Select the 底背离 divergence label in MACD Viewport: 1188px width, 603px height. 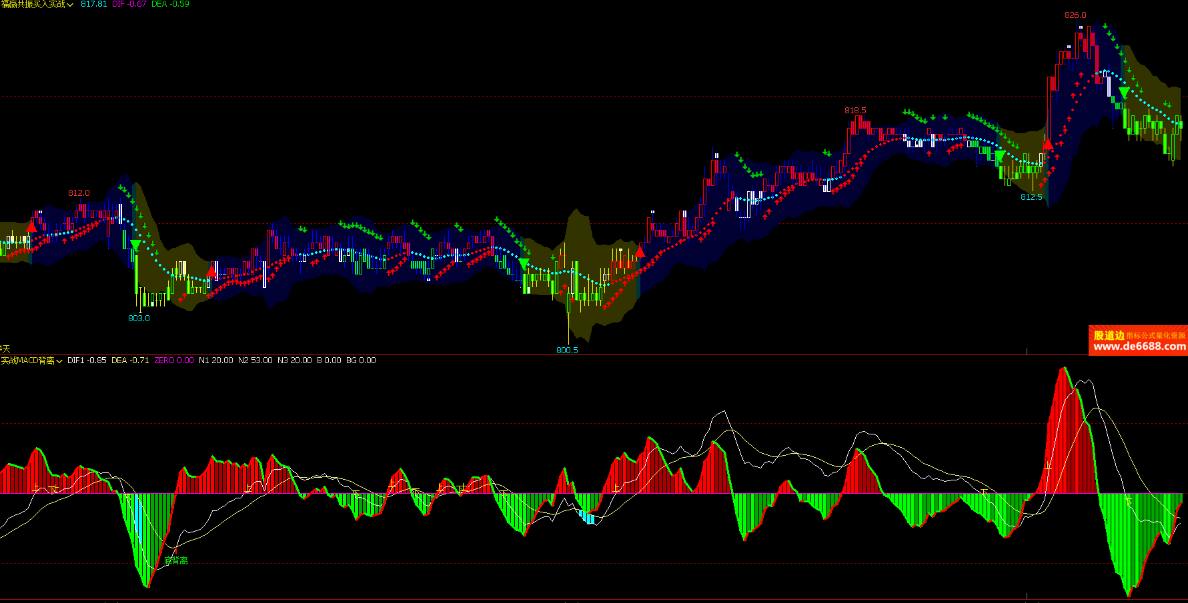pyautogui.click(x=176, y=561)
